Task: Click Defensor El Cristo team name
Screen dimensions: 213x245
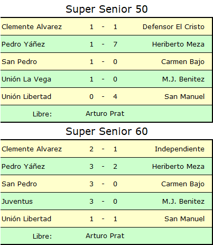Action: coord(173,27)
